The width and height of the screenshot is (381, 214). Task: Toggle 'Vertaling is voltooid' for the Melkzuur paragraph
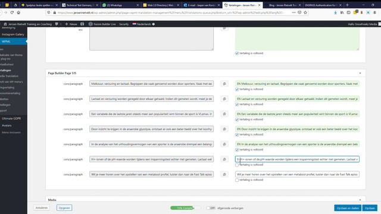point(237,89)
